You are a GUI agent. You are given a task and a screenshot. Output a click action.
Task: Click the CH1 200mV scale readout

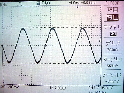coord(9,87)
